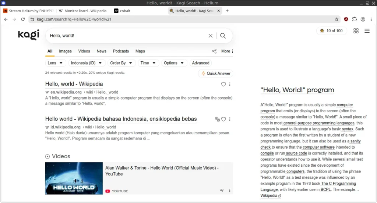
Task: Follow the sanity check link
Action: click(355, 141)
